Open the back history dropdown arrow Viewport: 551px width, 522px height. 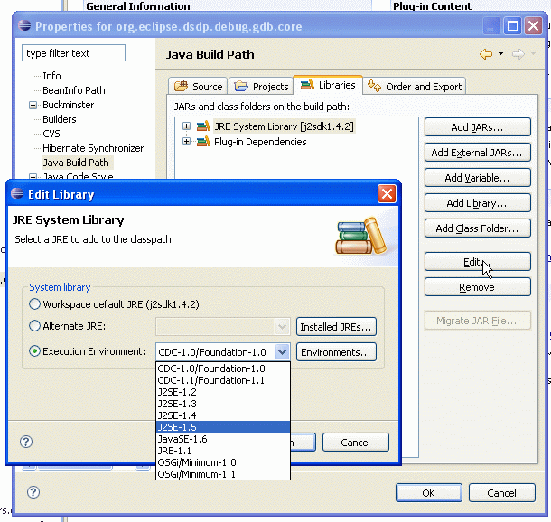[x=500, y=54]
